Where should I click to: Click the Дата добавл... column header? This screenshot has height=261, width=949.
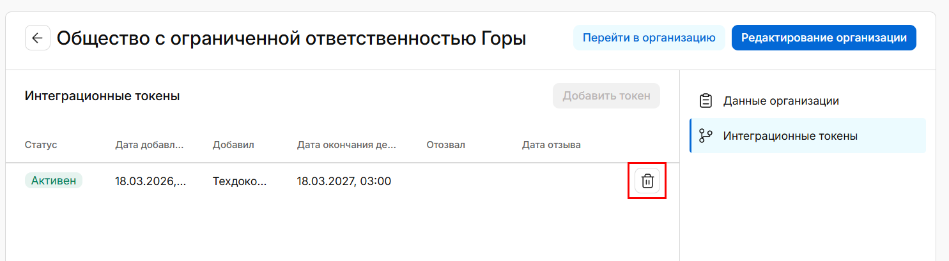(150, 145)
